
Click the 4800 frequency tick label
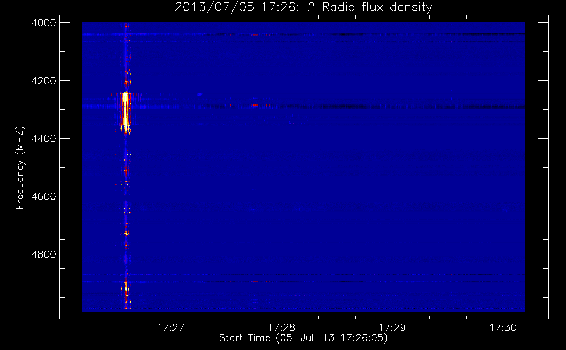44,254
